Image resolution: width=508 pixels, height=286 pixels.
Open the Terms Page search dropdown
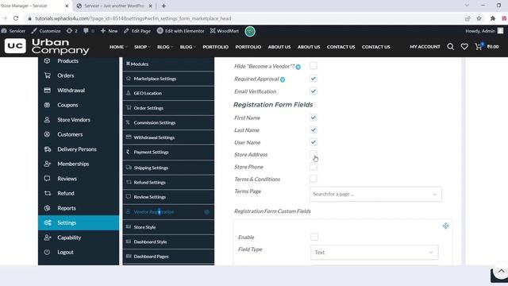pyautogui.click(x=375, y=194)
